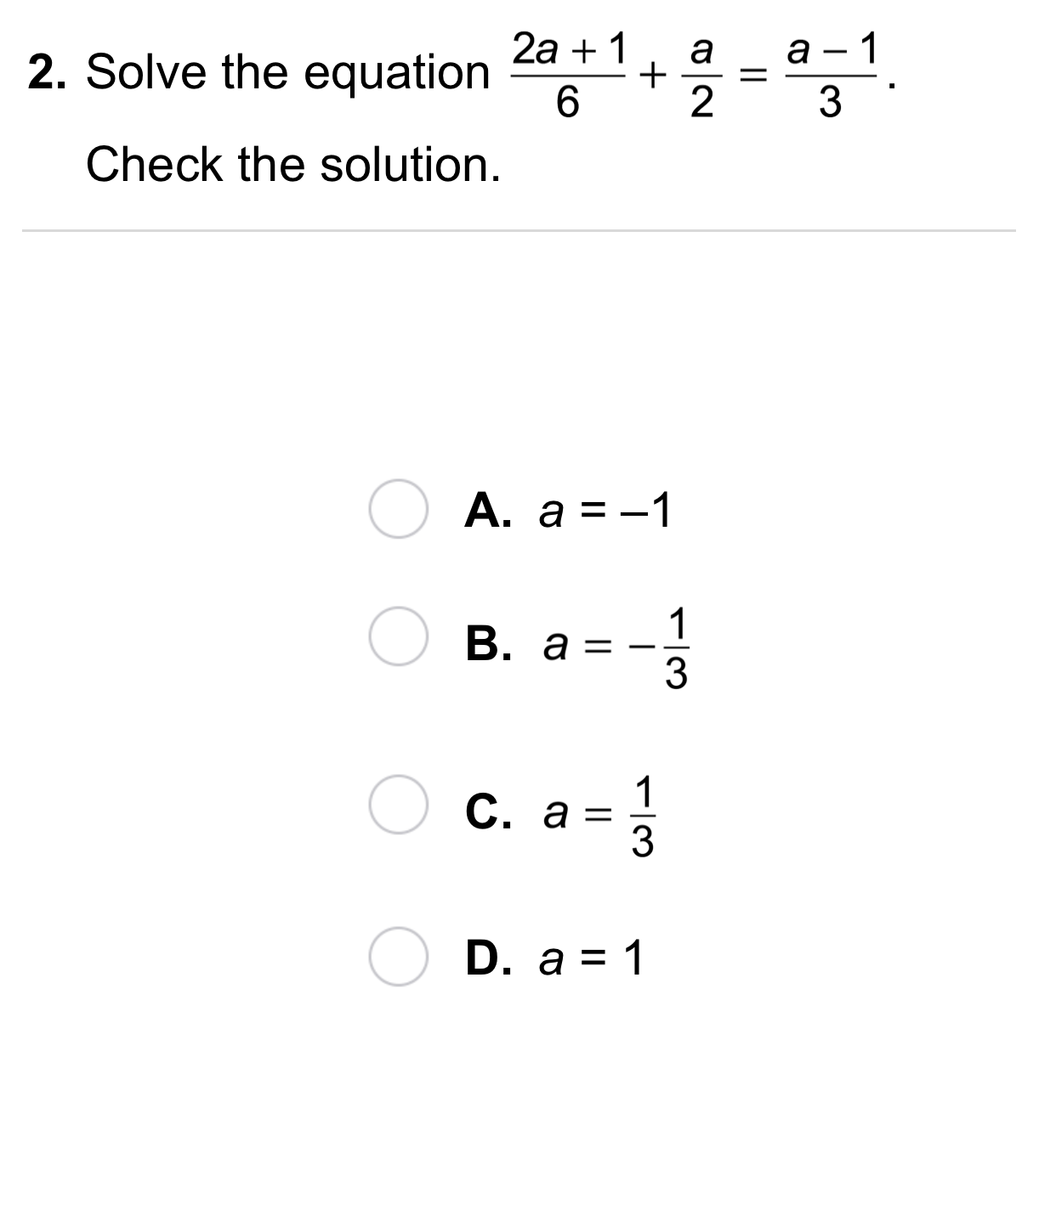
Task: Click the question number '2.'
Action: coord(48,72)
